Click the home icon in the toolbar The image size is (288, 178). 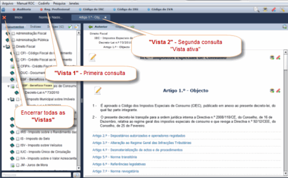pos(3,9)
